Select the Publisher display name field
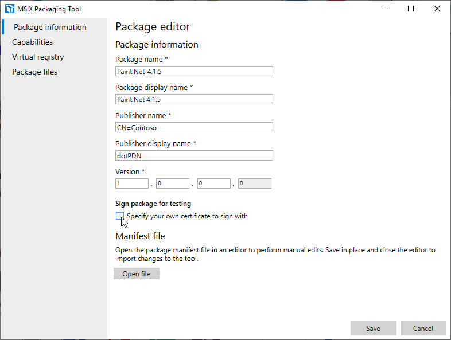This screenshot has width=451, height=340. 194,155
